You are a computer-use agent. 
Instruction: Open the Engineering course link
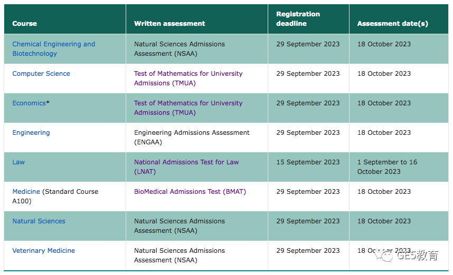point(31,133)
